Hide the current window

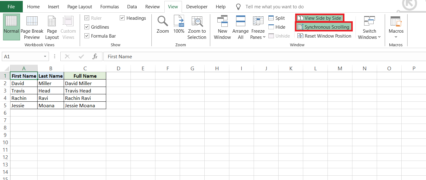tap(277, 27)
